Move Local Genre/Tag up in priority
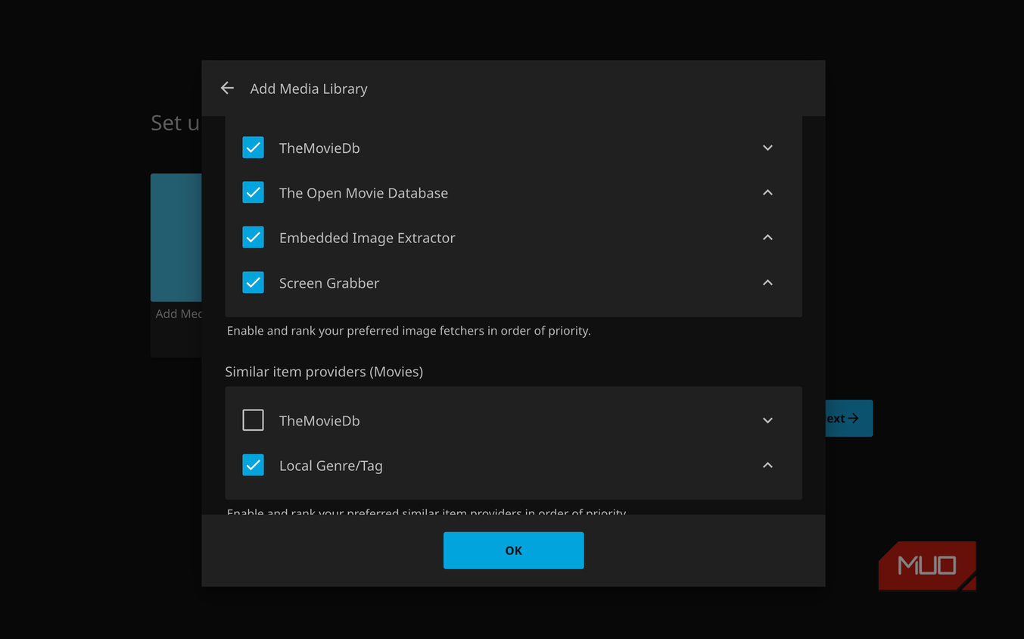The height and width of the screenshot is (639, 1024). pos(767,465)
